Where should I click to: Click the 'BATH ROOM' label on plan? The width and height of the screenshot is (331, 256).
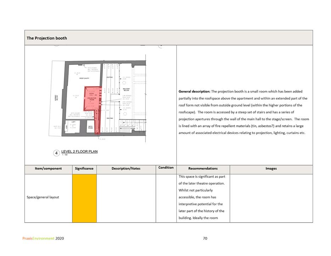point(90,127)
